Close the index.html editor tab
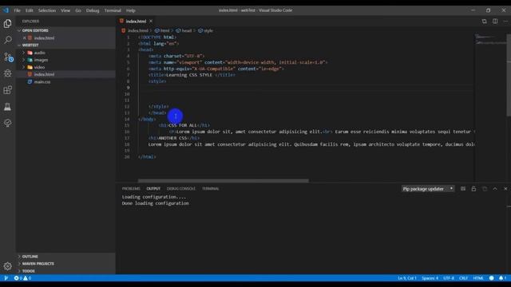 tap(151, 22)
